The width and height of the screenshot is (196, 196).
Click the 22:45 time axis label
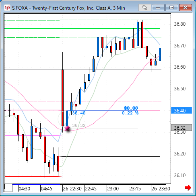(91, 189)
